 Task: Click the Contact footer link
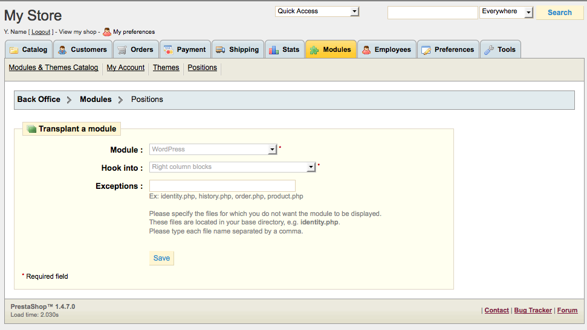pos(497,310)
